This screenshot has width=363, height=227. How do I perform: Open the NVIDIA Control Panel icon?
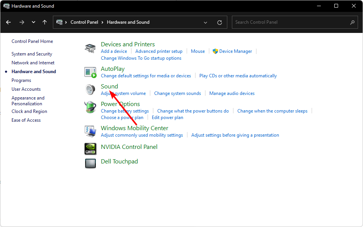pyautogui.click(x=90, y=149)
